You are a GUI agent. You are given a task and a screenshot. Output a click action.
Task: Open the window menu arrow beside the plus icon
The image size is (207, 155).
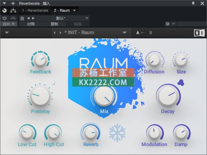click(x=4, y=3)
